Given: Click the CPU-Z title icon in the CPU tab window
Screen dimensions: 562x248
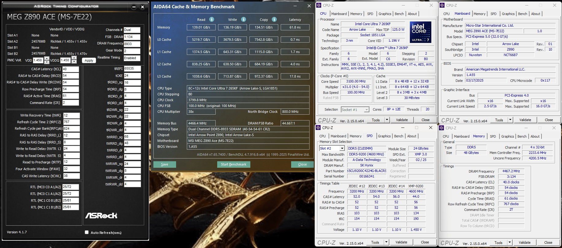Looking at the screenshot, I should (319, 5).
